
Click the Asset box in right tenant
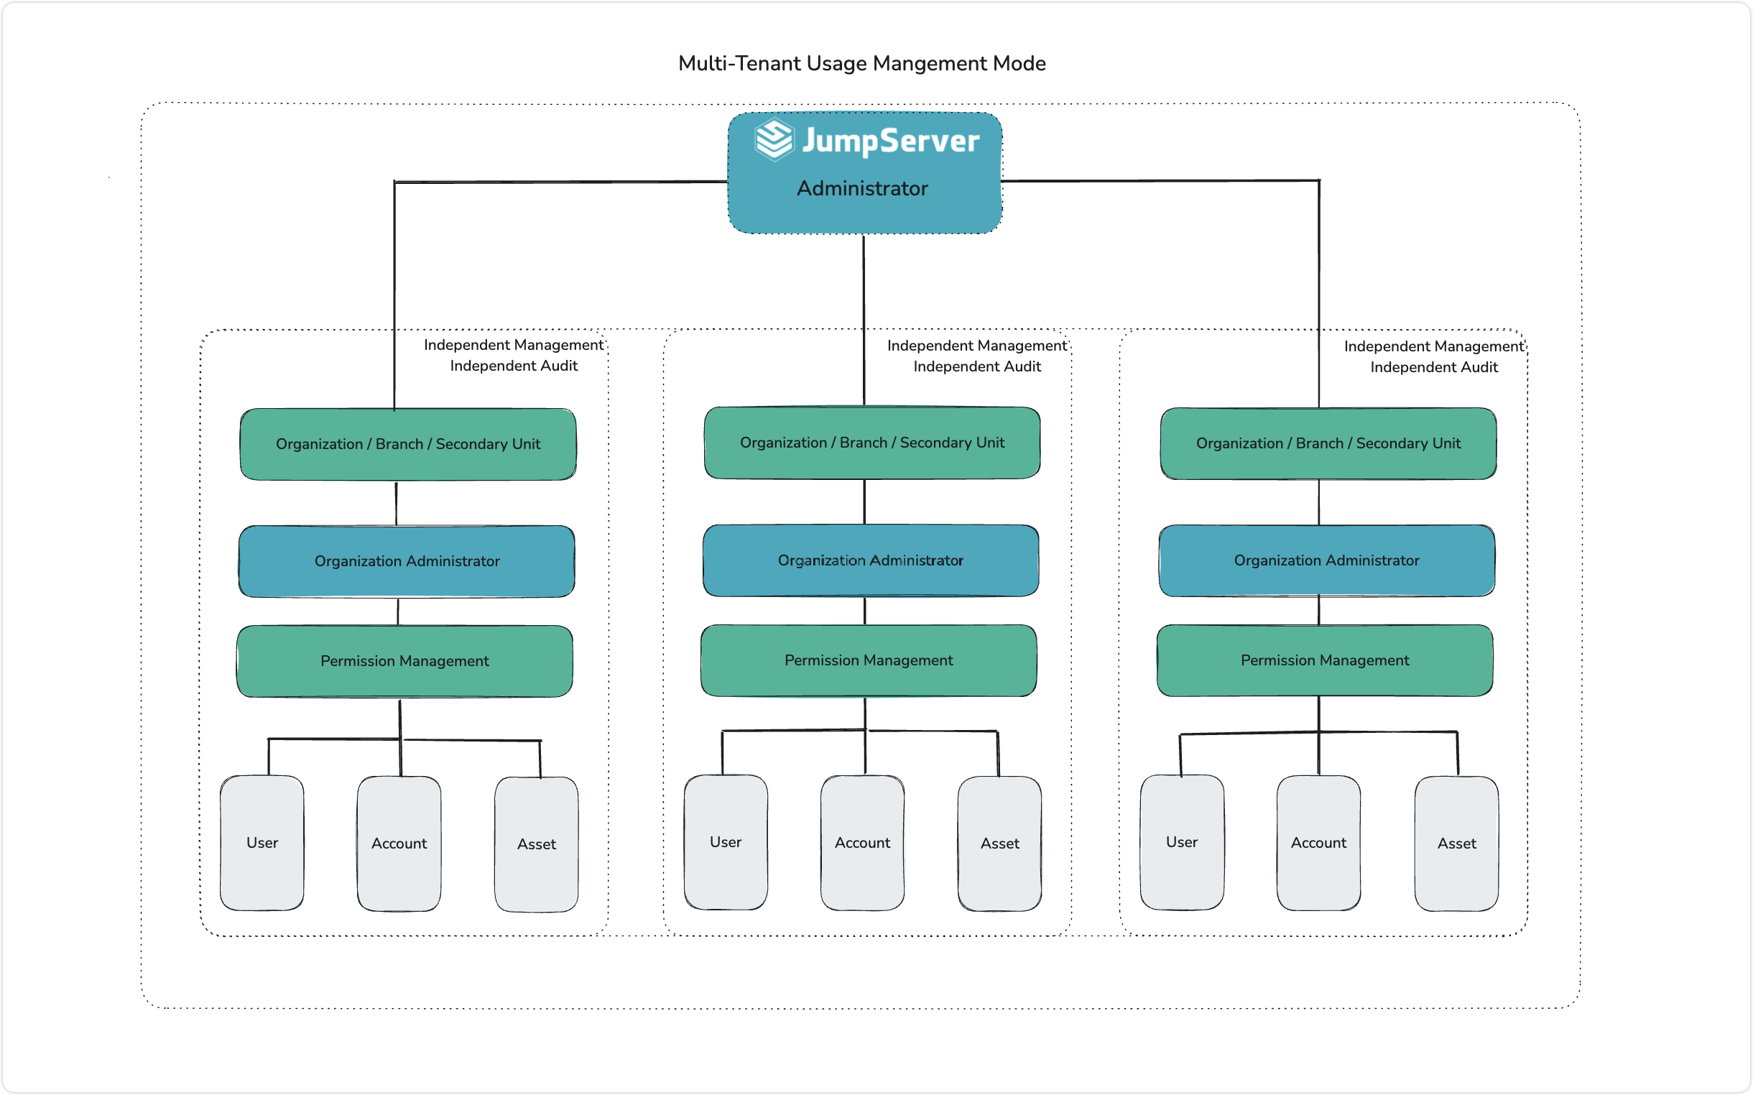[x=1457, y=844]
